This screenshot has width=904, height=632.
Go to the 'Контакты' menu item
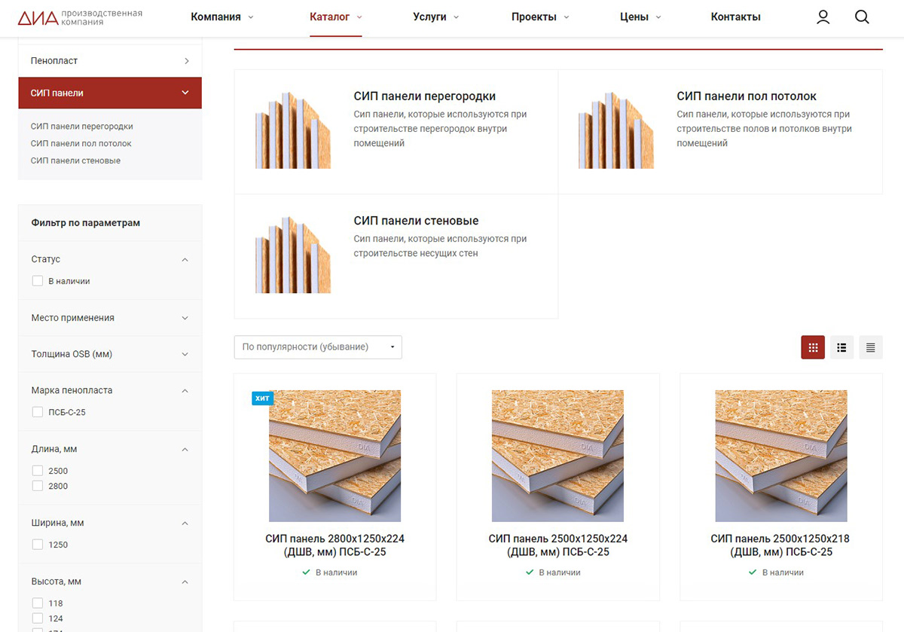pyautogui.click(x=735, y=17)
